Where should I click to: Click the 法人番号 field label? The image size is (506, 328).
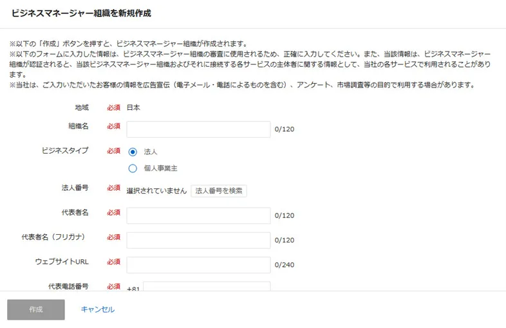pos(74,188)
